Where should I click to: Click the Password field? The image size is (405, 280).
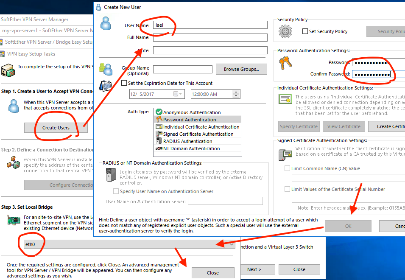378,62
